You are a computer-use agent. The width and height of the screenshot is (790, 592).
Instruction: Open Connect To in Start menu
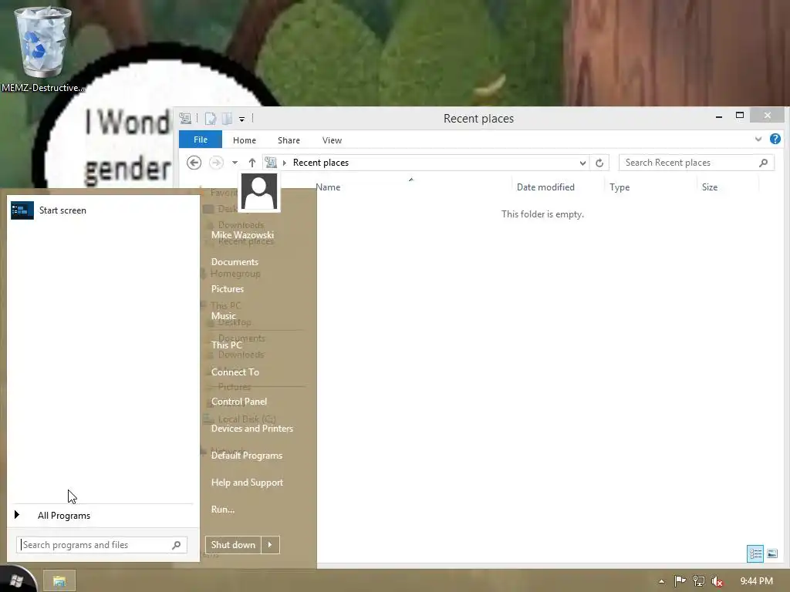tap(235, 372)
